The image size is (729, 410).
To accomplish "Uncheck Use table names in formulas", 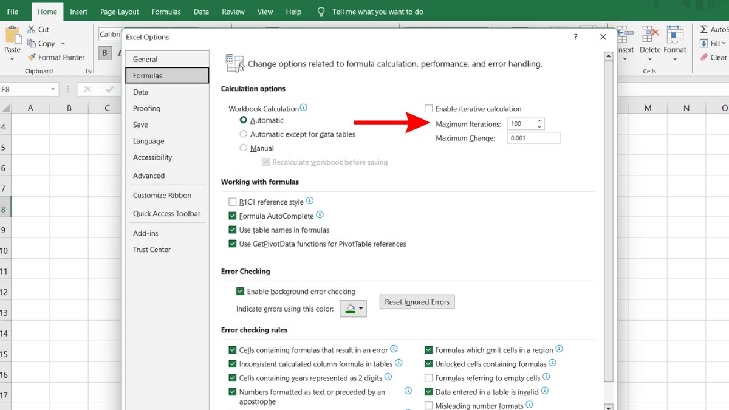I will pyautogui.click(x=232, y=230).
